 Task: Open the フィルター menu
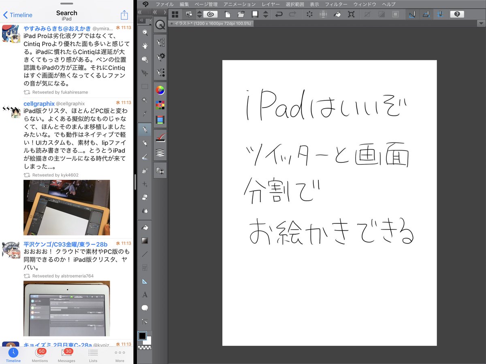(336, 4)
